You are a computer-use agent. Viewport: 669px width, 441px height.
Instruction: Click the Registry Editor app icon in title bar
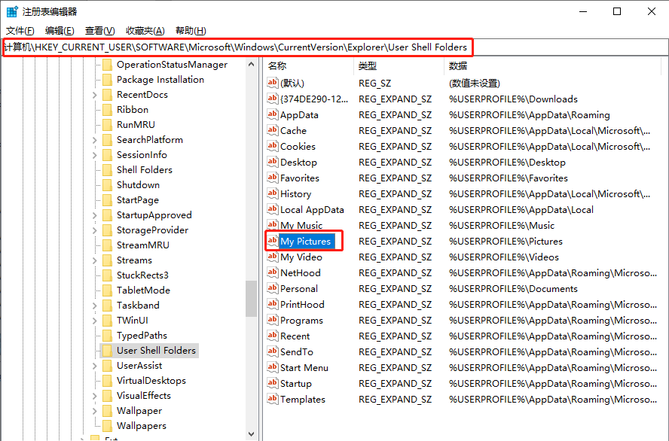click(12, 11)
